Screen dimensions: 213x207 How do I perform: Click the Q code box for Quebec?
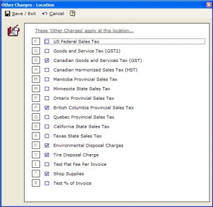pyautogui.click(x=36, y=117)
